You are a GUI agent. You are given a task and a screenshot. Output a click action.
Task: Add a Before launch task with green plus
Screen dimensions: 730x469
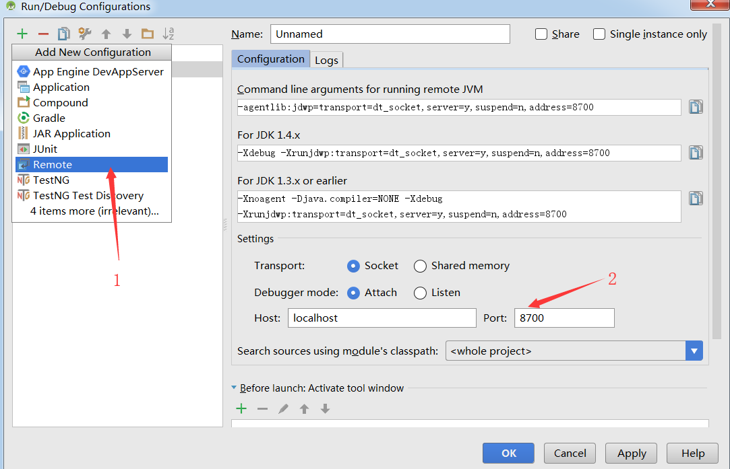[241, 408]
